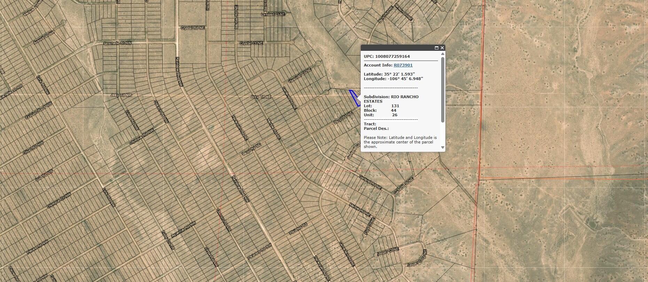The height and width of the screenshot is (282, 648).
Task: Close the parcel info popup
Action: (442, 48)
